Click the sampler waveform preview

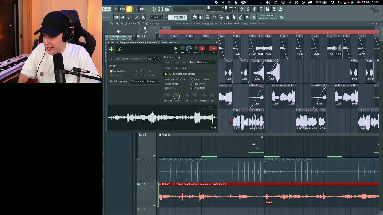(x=162, y=118)
